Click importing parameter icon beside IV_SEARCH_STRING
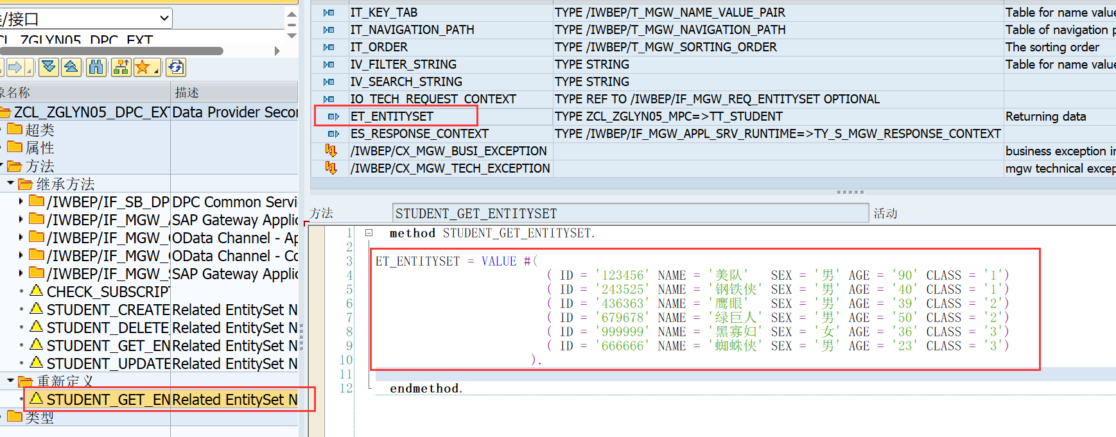The width and height of the screenshot is (1116, 437). coord(329,82)
